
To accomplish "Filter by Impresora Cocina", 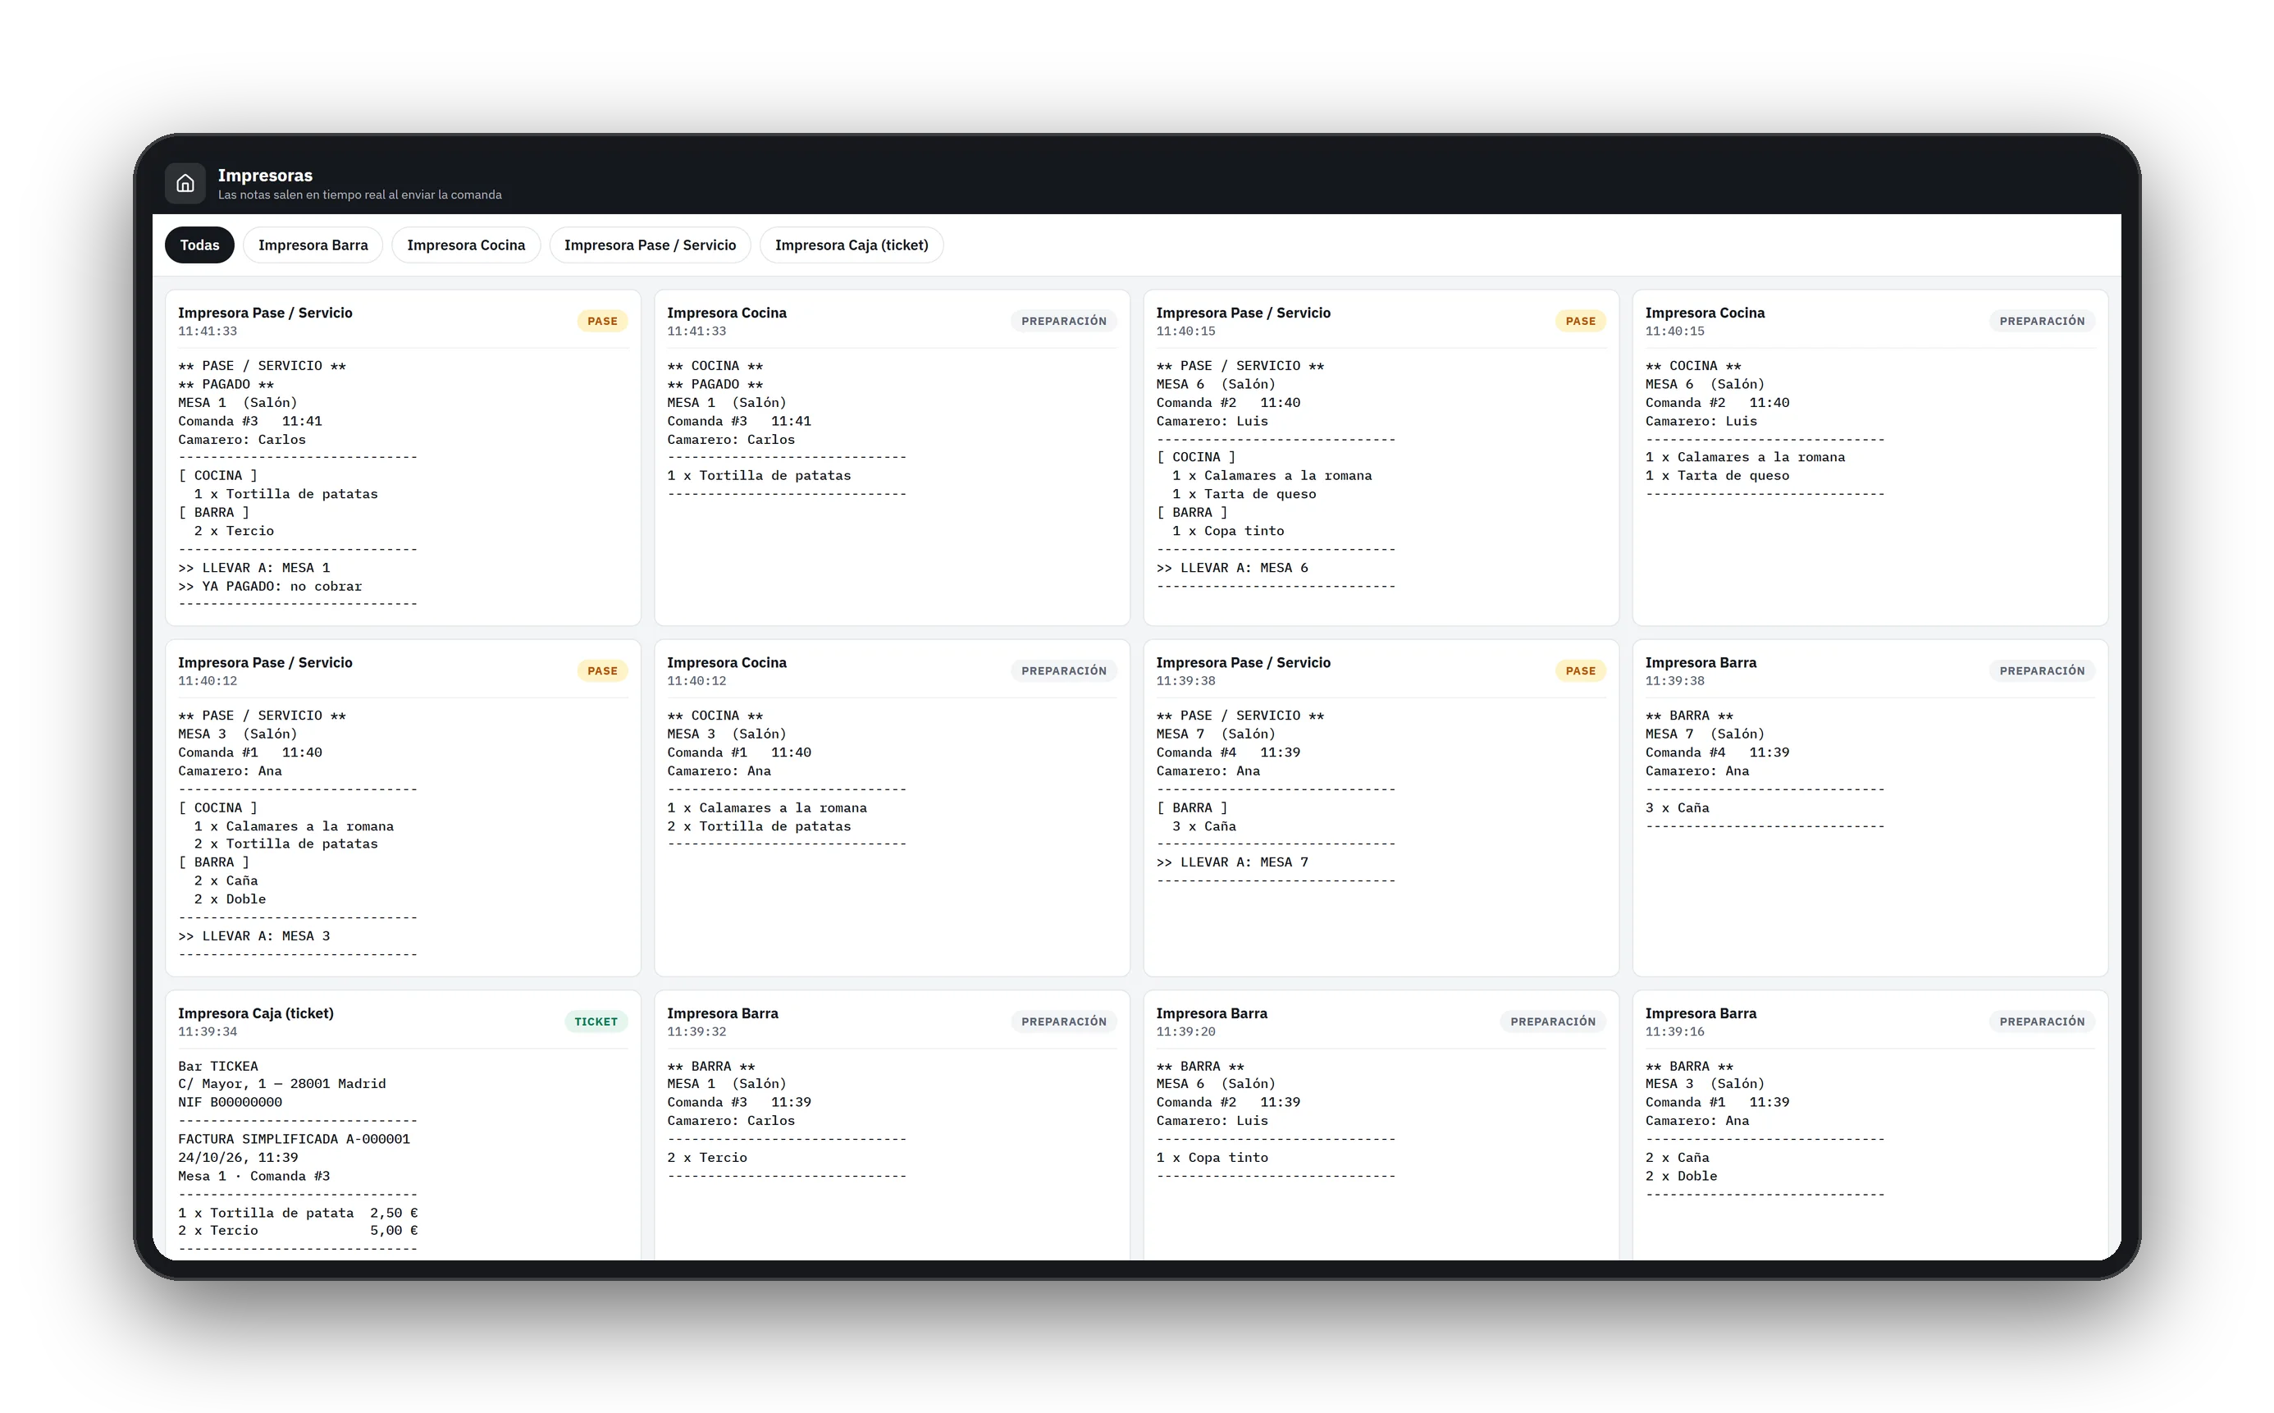I will coord(466,245).
